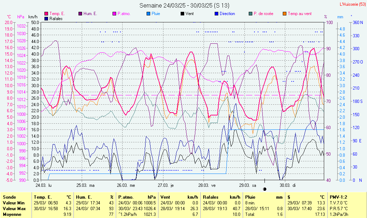
Task: Click the magenta P.atmo. legend swatch
Action: (114, 14)
